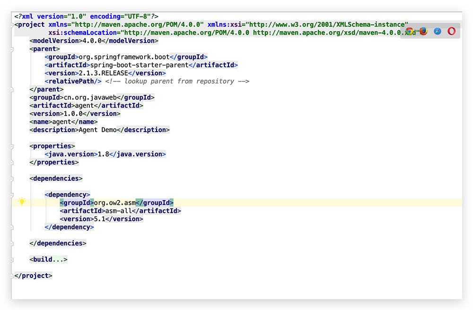Screen dimensions: 473x310
Task: Expand the folded build section
Action: (55, 260)
